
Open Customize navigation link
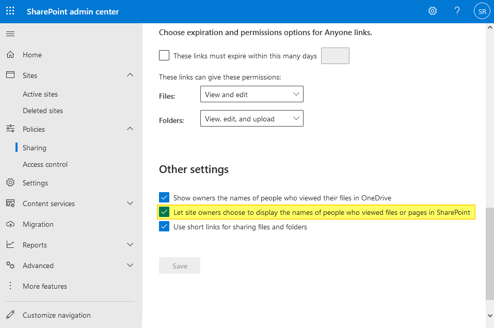[x=57, y=315]
